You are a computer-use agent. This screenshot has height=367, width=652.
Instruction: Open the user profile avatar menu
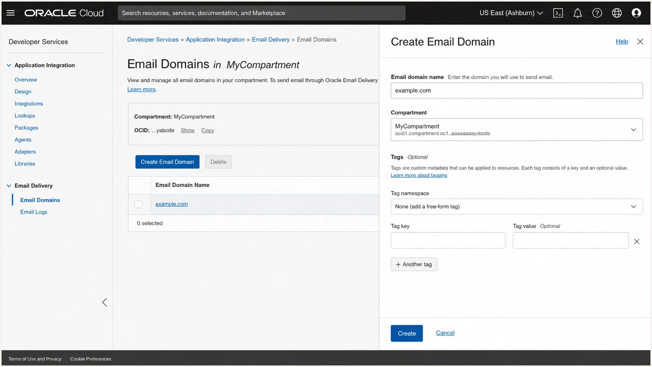(636, 13)
